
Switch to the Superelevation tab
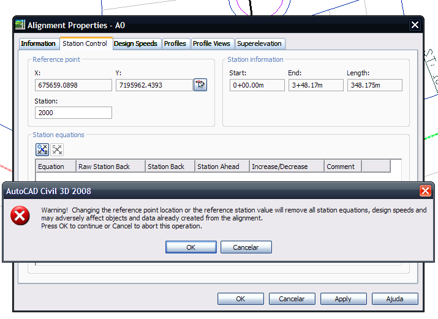coord(259,44)
